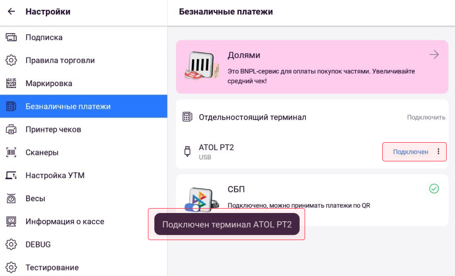
Task: Toggle the СБП green checkmark status
Action: point(434,188)
